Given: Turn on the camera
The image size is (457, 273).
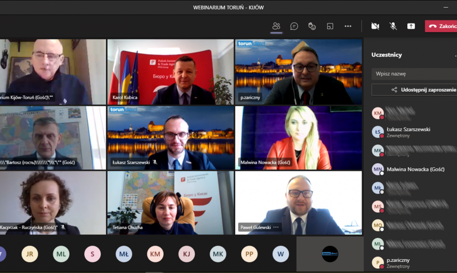Looking at the screenshot, I should [375, 26].
